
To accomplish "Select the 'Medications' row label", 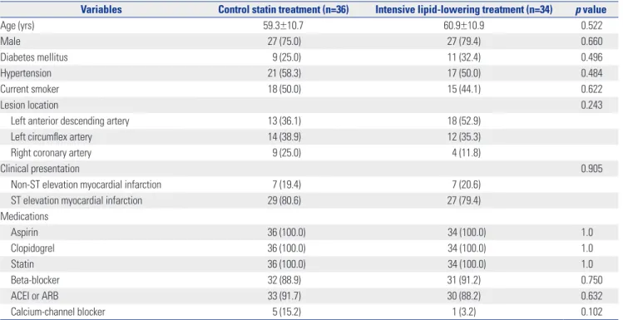I will point(24,216).
